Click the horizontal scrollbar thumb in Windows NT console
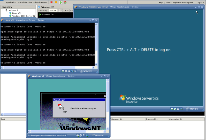Screen dimensions: 206x140 coord(58,131)
